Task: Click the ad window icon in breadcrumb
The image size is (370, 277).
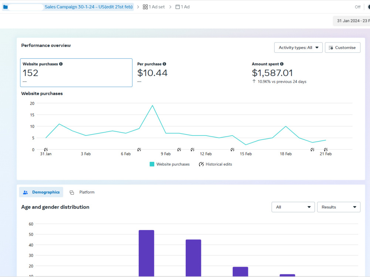Action: [178, 7]
